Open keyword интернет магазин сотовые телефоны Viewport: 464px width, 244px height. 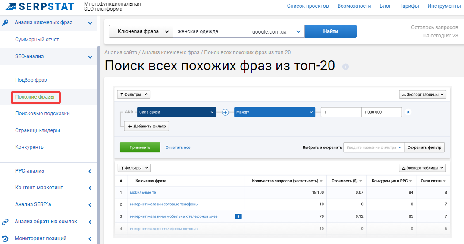click(164, 204)
